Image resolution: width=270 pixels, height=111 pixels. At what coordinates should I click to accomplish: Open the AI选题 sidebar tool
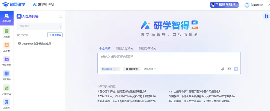click(x=6, y=33)
